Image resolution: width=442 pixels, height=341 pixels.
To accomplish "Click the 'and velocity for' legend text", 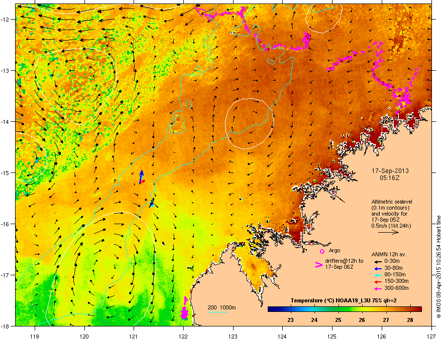I will pyautogui.click(x=389, y=214).
